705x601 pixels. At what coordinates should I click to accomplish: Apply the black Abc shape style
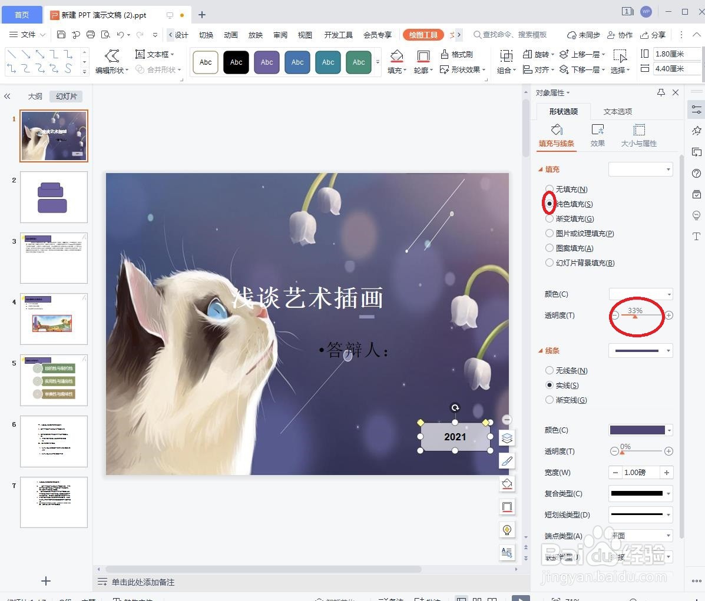tap(236, 62)
